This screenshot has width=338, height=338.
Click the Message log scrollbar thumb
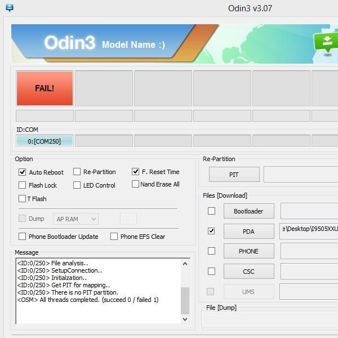coord(185,300)
